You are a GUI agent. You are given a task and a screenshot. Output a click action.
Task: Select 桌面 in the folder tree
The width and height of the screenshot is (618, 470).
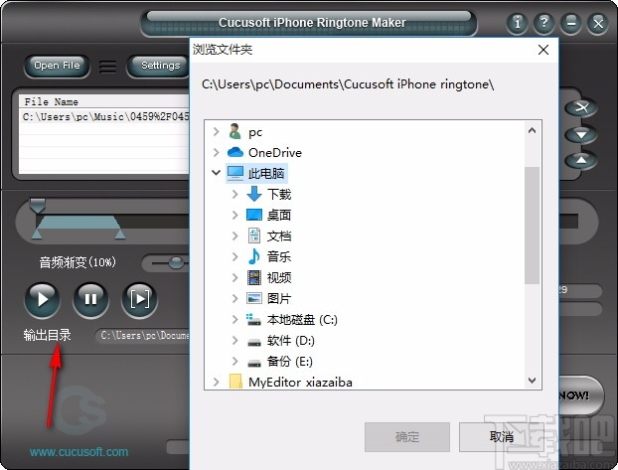(x=279, y=215)
